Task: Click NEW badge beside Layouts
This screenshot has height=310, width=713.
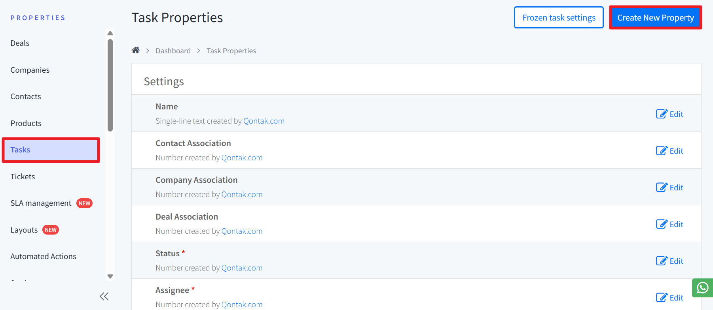Action: [x=51, y=230]
